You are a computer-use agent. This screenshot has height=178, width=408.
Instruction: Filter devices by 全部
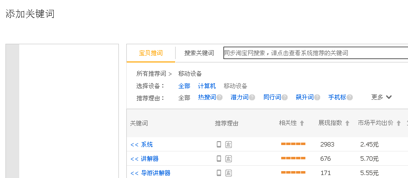click(x=184, y=86)
